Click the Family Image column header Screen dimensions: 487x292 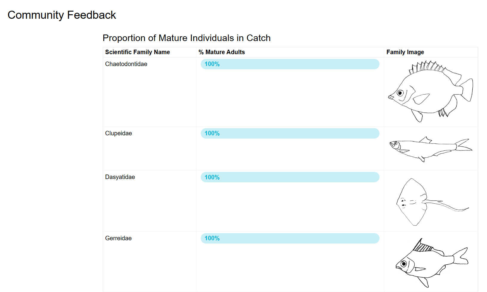coord(405,52)
